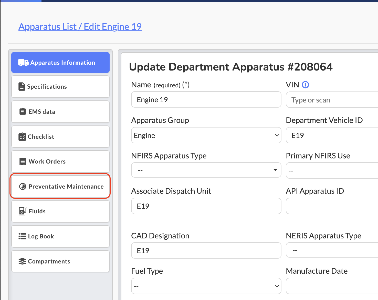This screenshot has width=378, height=300.
Task: Open the NFIRS Apparatus Type dropdown
Action: [x=206, y=170]
